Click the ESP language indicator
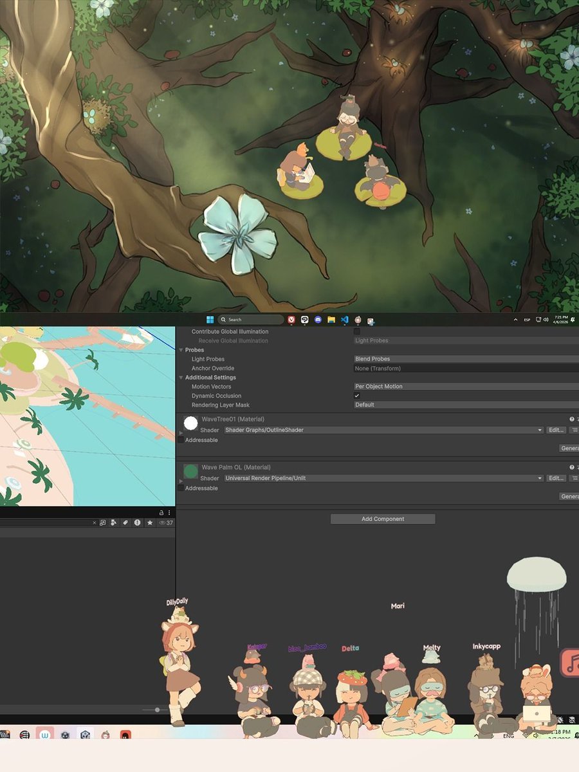This screenshot has width=579, height=772. (x=526, y=320)
